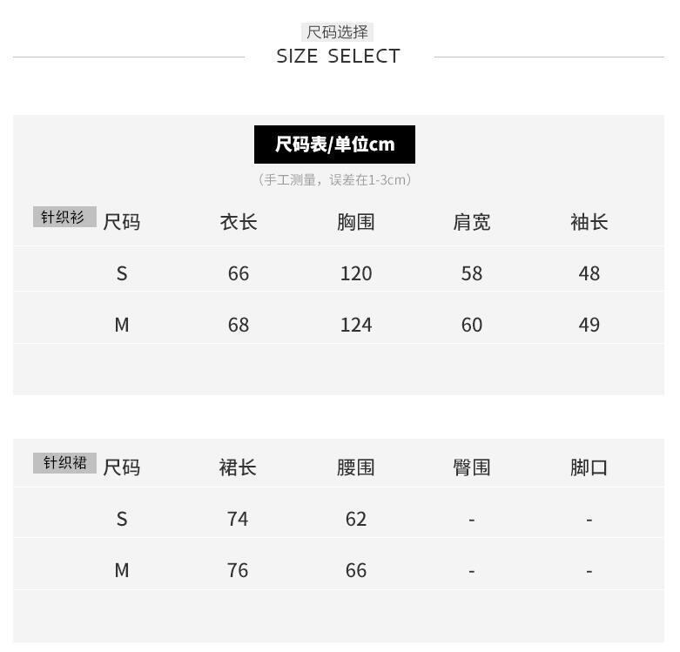Screen dimensions: 680x652
Task: Click the 腰围 column header
Action: [x=355, y=467]
